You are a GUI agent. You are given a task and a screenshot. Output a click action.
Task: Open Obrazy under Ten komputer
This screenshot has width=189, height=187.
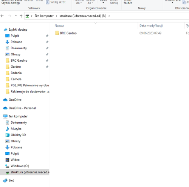15,141
